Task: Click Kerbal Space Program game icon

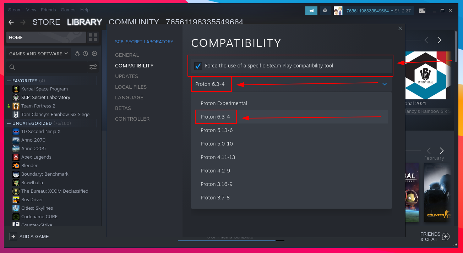Action: click(x=16, y=89)
